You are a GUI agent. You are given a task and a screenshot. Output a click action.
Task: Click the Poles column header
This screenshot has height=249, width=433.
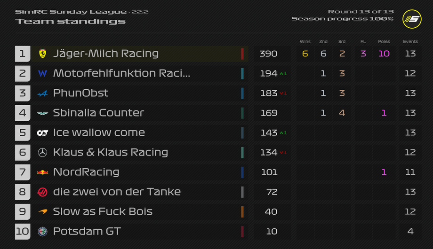384,42
